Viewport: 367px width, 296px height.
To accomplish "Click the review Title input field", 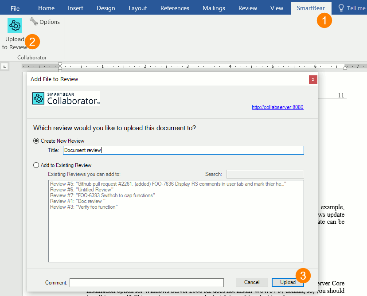I will (183, 150).
